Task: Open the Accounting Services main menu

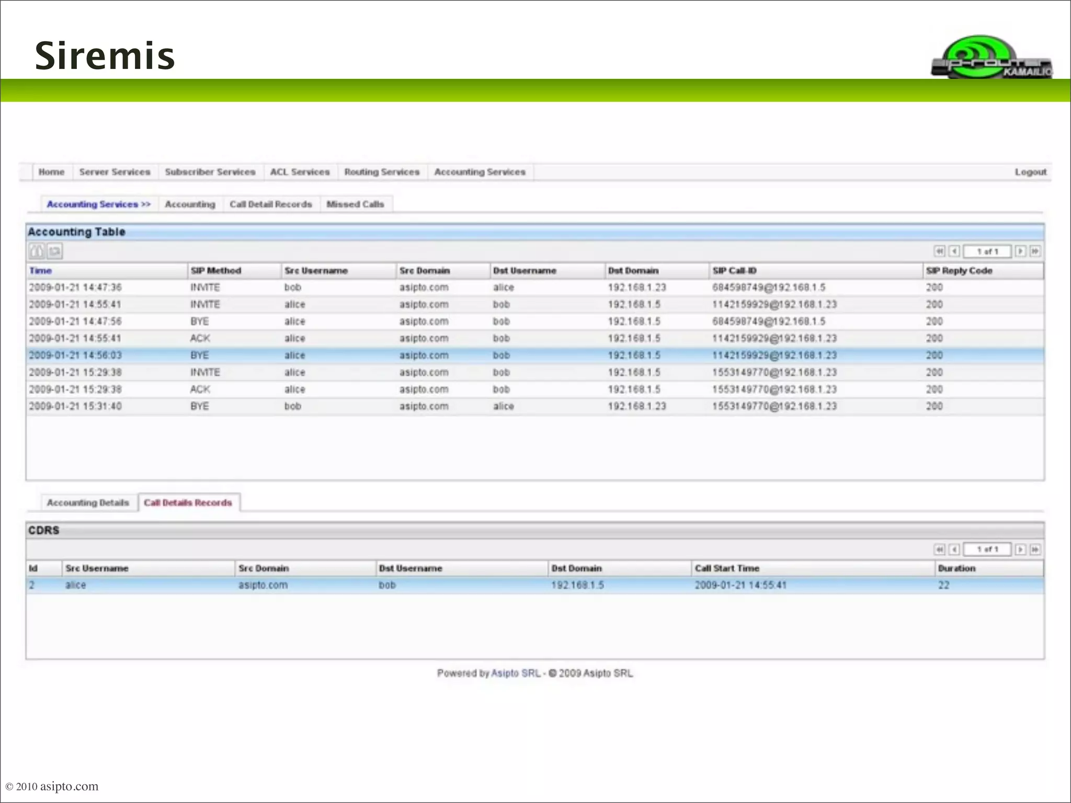Action: coord(480,172)
